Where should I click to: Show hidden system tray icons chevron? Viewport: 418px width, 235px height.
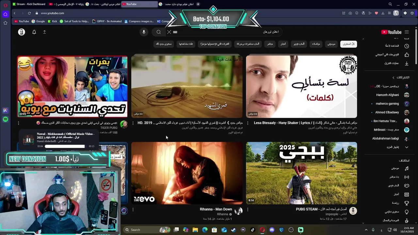click(x=366, y=230)
